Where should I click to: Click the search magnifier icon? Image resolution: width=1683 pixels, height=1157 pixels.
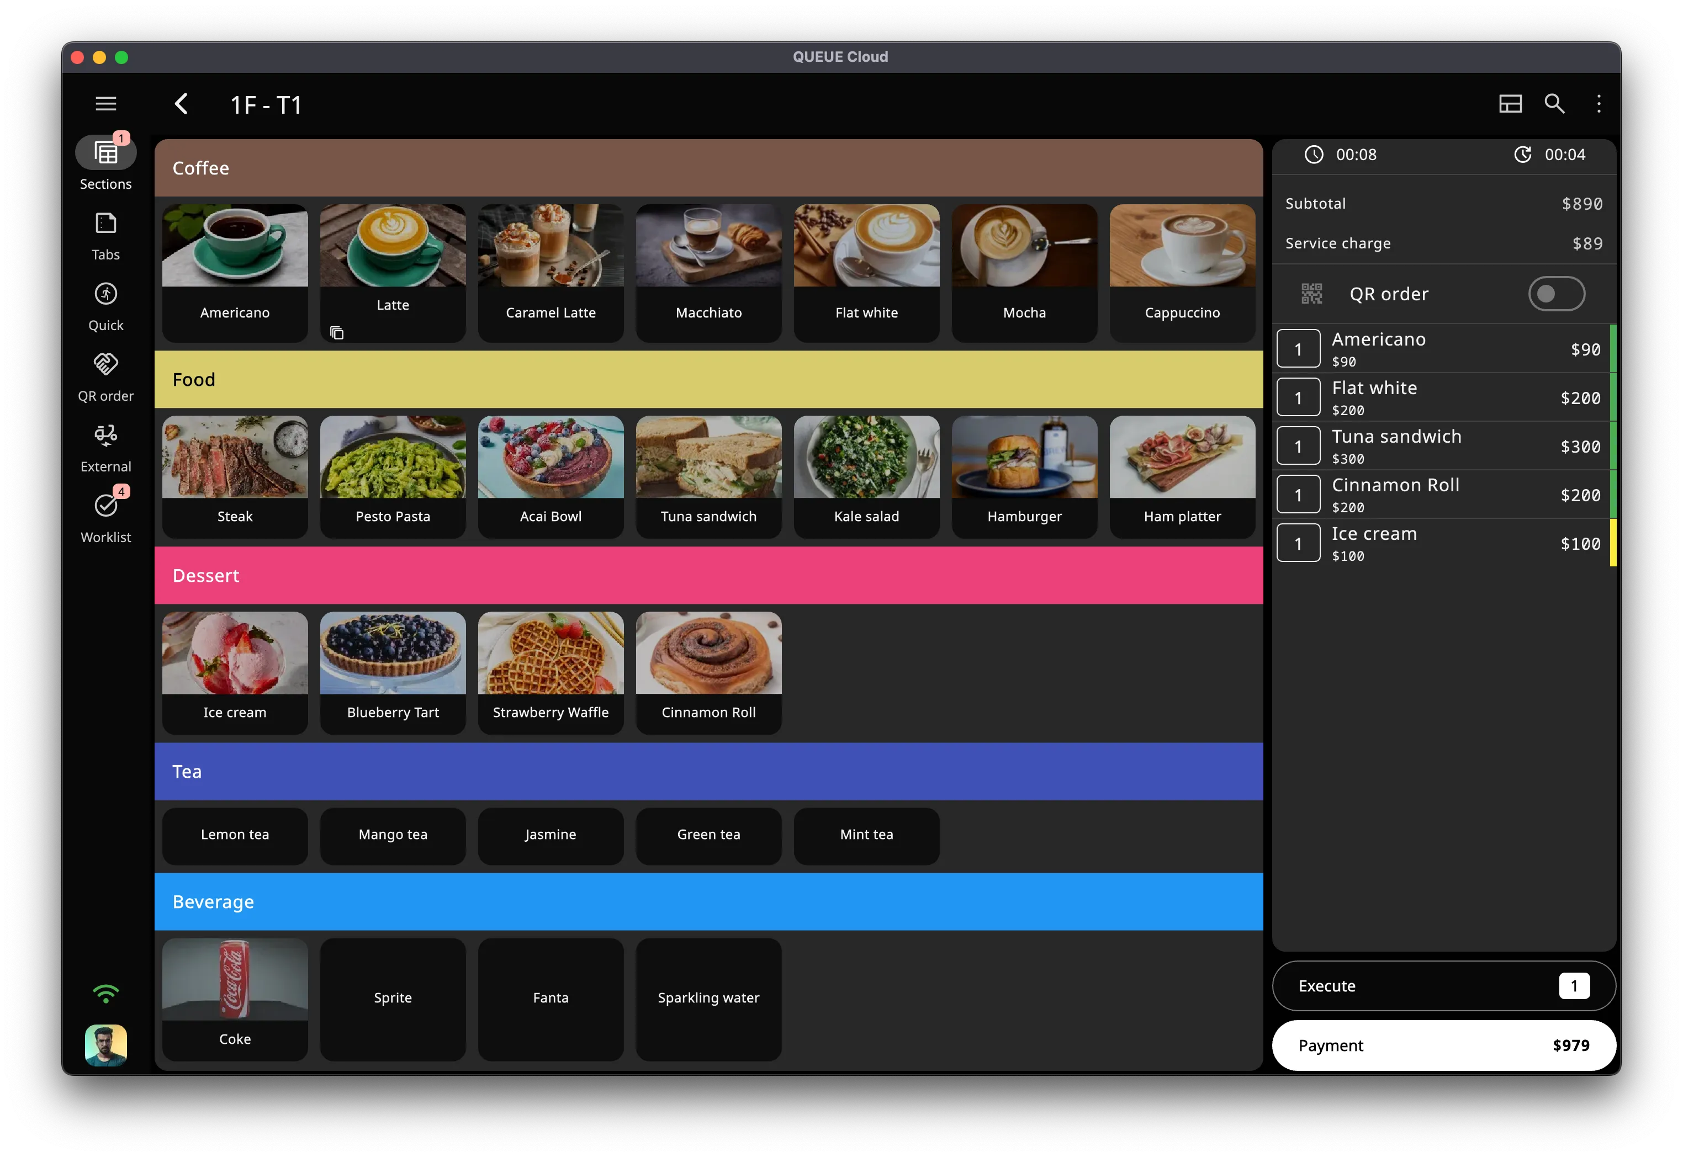pyautogui.click(x=1554, y=104)
